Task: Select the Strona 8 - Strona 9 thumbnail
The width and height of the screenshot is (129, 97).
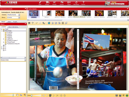Action: coord(99,14)
